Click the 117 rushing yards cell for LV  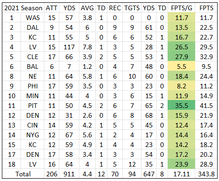pos(69,47)
